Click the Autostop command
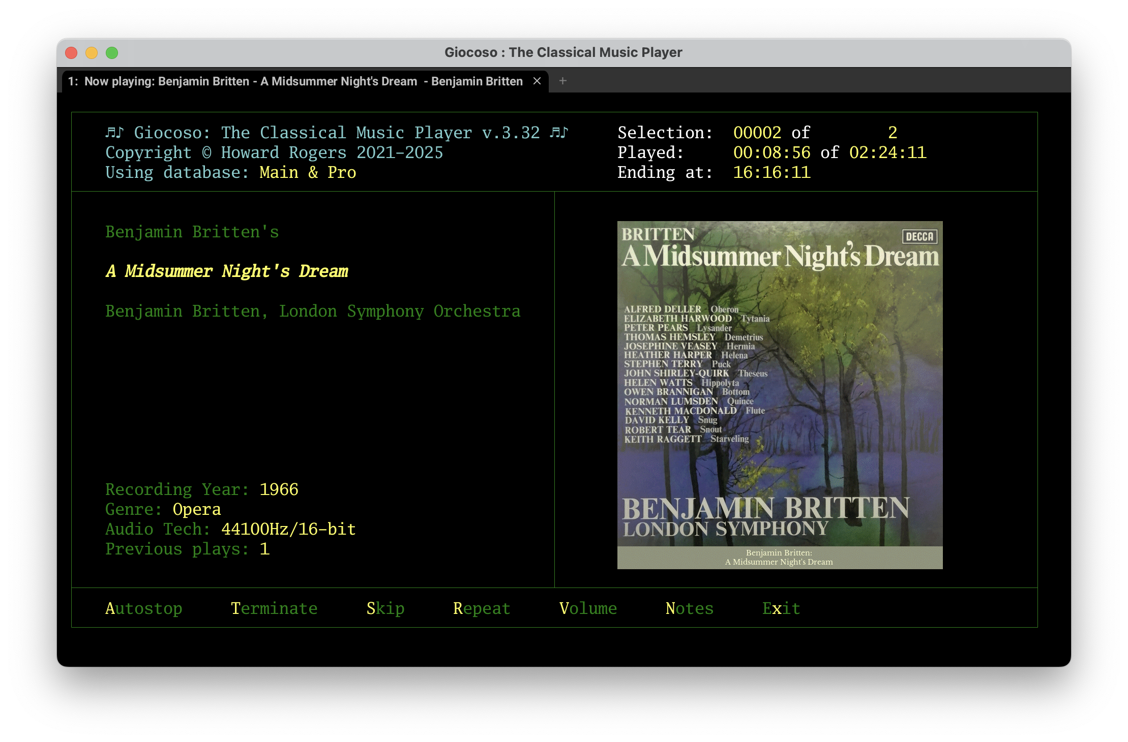1128x742 pixels. pyautogui.click(x=144, y=608)
